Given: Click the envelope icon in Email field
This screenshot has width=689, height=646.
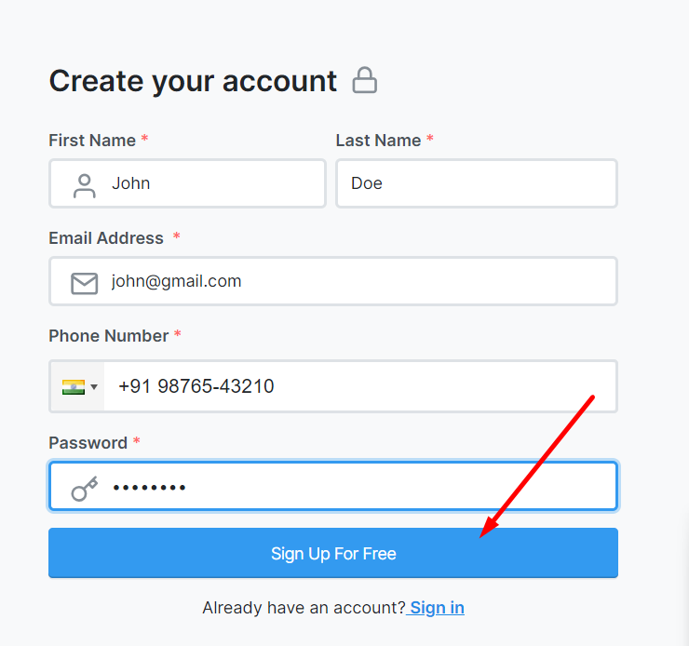Looking at the screenshot, I should [x=85, y=283].
